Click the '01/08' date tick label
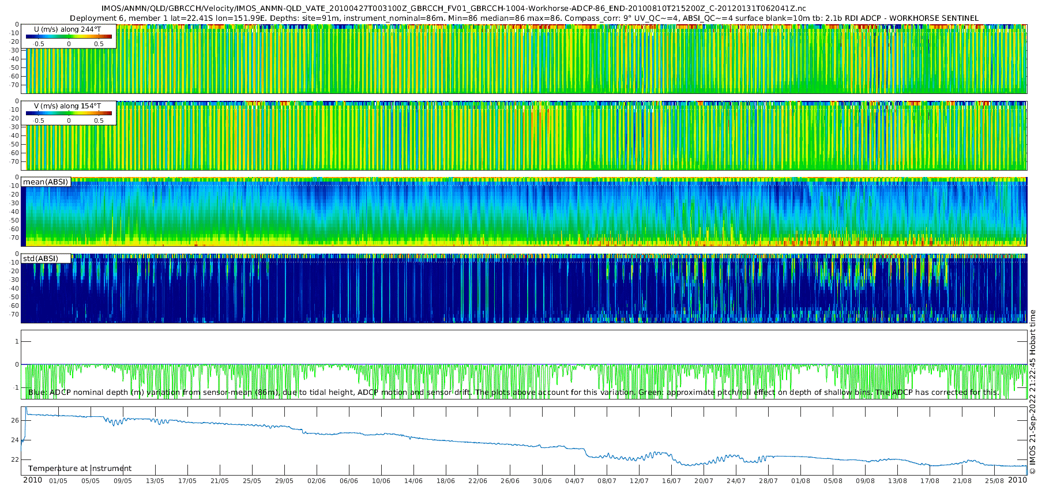 click(801, 481)
